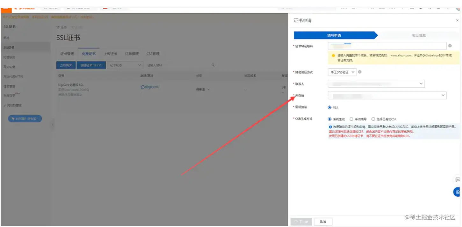Click the search icon in the domain search box
The height and width of the screenshot is (227, 462).
click(213, 65)
